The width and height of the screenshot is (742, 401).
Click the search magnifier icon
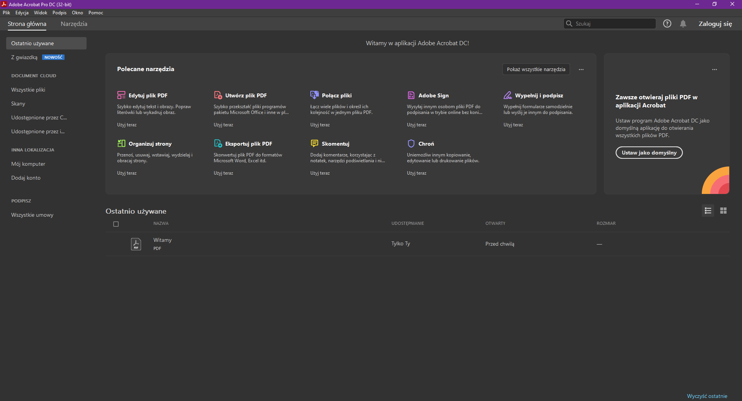[x=569, y=24]
